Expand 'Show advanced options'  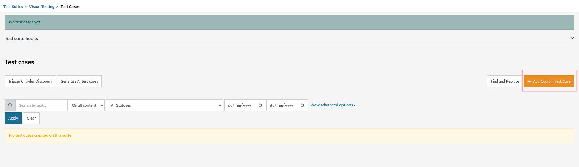[332, 105]
